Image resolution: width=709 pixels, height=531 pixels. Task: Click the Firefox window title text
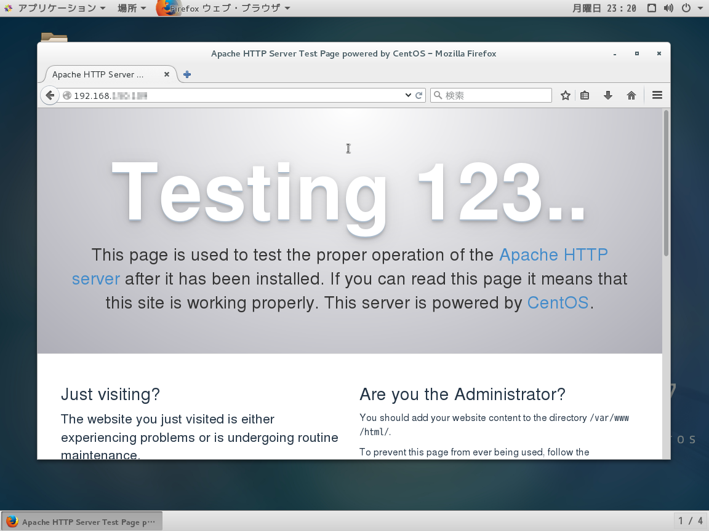click(x=354, y=53)
